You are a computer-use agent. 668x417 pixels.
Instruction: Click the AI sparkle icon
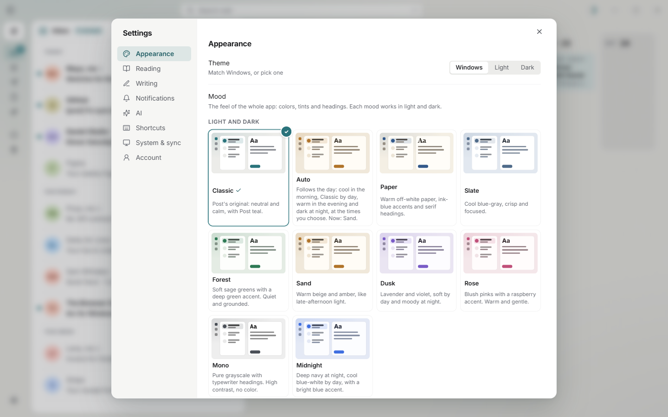click(x=126, y=113)
